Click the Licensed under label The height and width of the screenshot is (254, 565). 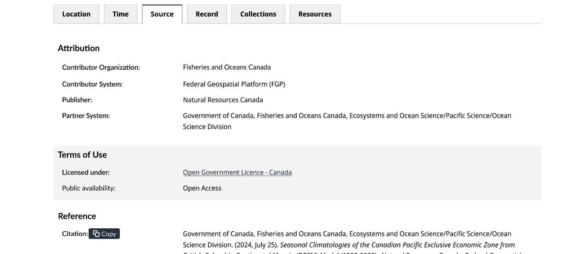[x=86, y=172]
